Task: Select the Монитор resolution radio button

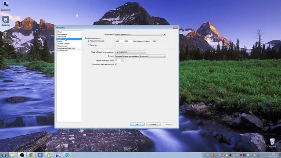Action: point(89,45)
